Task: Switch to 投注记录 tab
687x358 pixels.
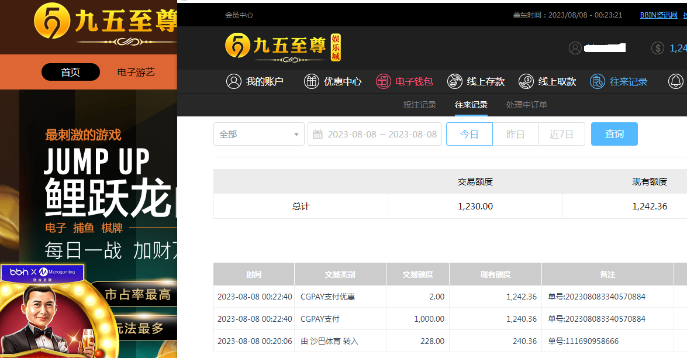Action: (x=420, y=105)
